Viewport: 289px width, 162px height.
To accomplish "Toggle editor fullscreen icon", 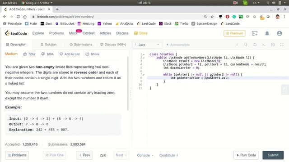I will 282,45.
